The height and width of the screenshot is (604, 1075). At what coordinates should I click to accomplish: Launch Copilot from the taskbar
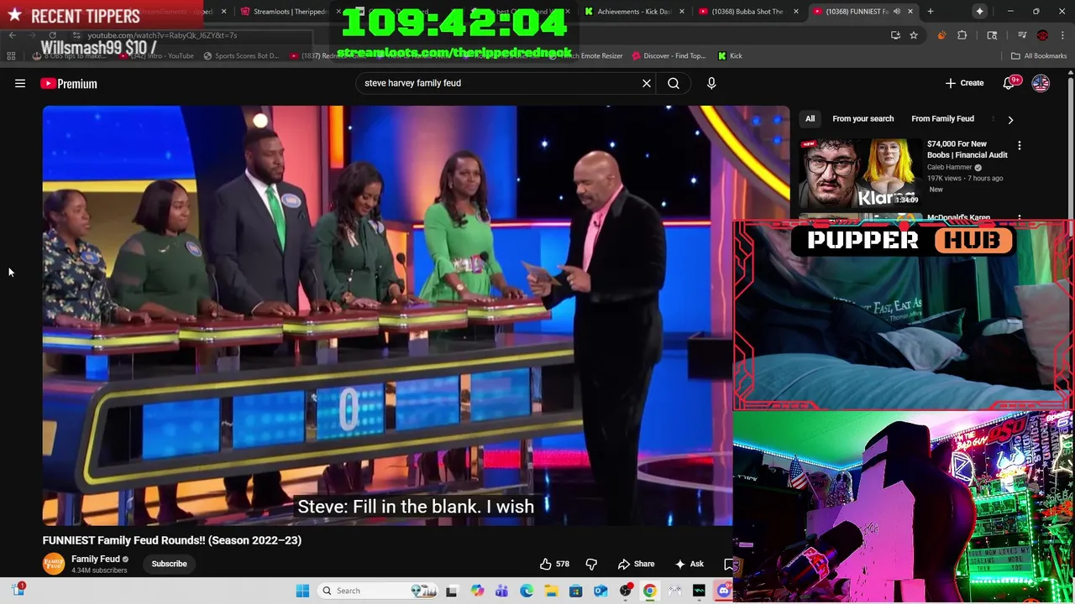477,591
